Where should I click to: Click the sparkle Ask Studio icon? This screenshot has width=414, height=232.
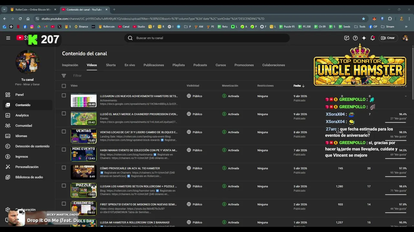point(364,38)
